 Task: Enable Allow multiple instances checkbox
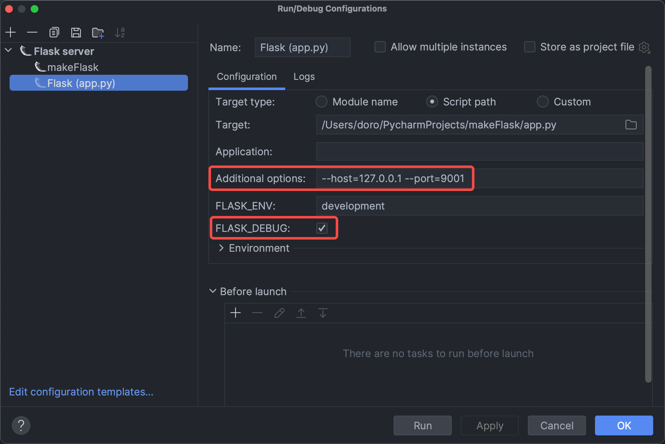tap(380, 47)
